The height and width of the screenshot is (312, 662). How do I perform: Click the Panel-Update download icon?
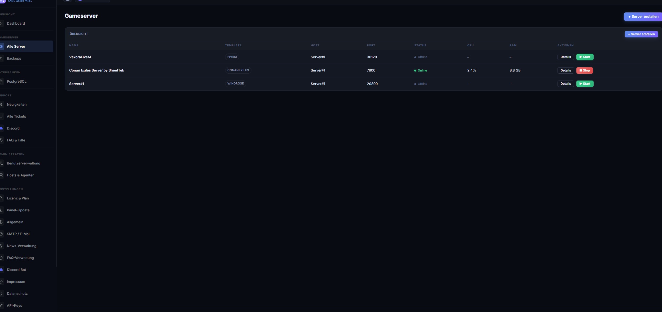click(1, 210)
